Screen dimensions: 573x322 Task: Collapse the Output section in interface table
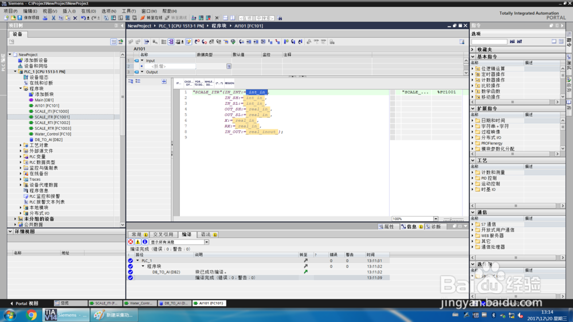point(142,72)
